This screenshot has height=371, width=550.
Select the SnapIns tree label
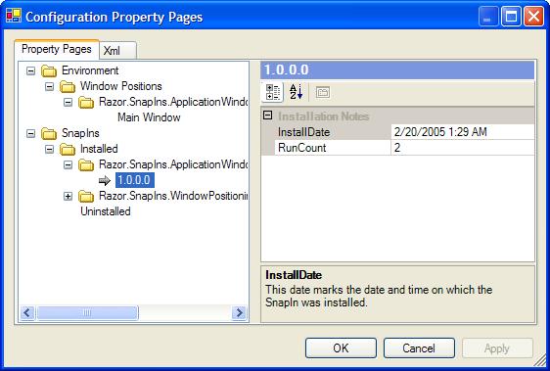click(x=80, y=133)
